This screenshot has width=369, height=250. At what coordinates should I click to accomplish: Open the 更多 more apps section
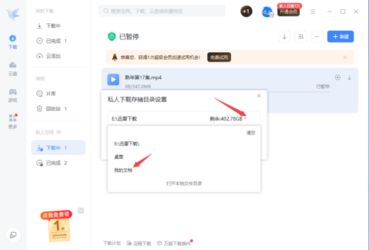click(13, 122)
